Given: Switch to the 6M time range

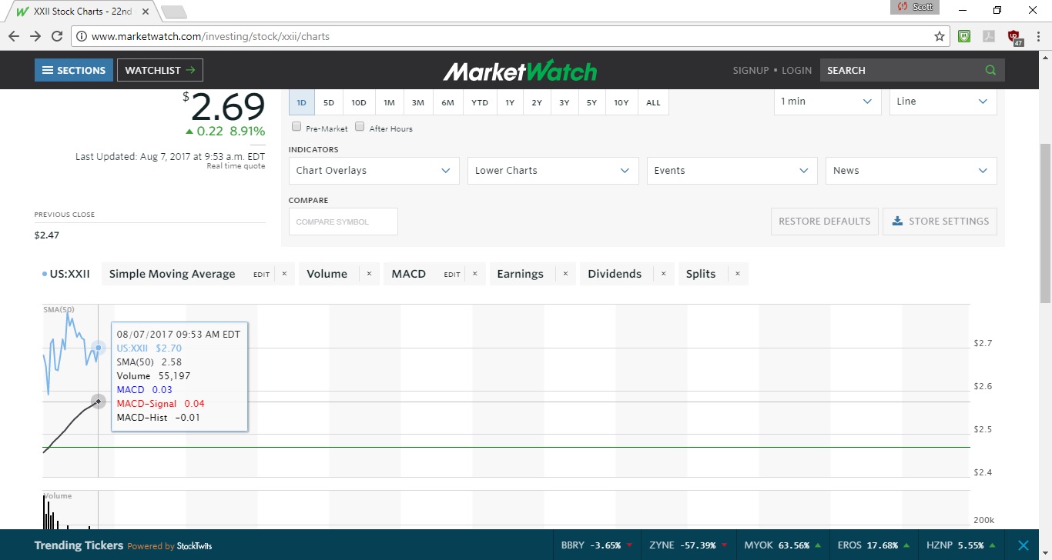Looking at the screenshot, I should click(x=447, y=102).
